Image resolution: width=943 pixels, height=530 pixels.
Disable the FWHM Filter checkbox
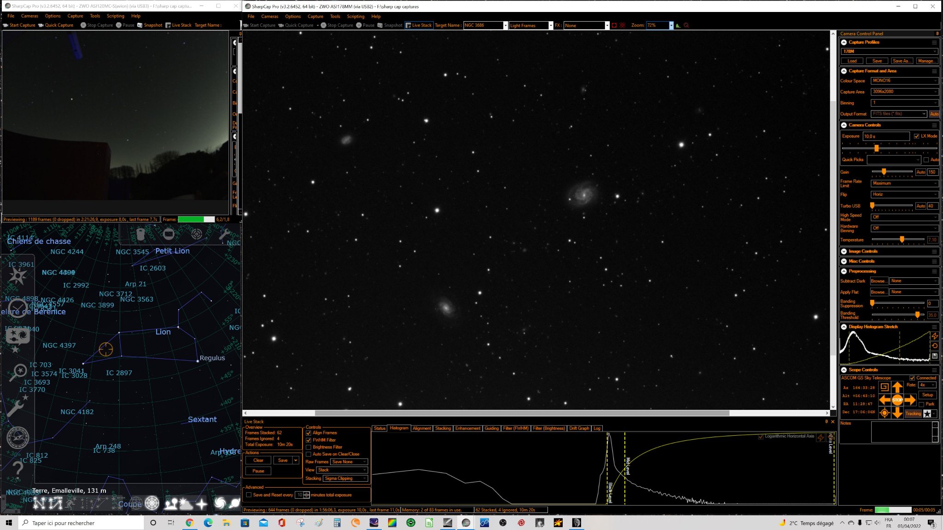pyautogui.click(x=309, y=440)
